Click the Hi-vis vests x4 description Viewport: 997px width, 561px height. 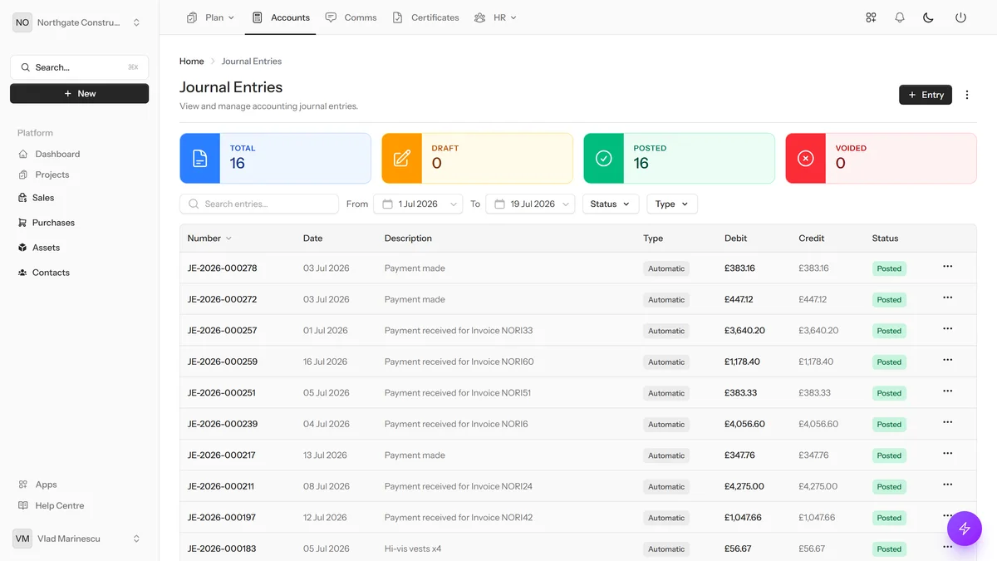coord(413,549)
